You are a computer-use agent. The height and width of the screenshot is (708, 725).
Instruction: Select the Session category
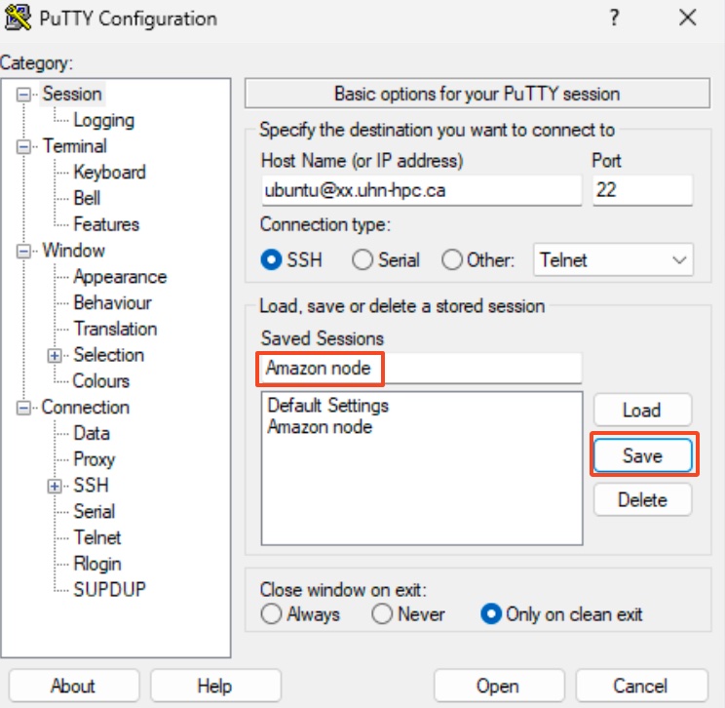pos(72,94)
